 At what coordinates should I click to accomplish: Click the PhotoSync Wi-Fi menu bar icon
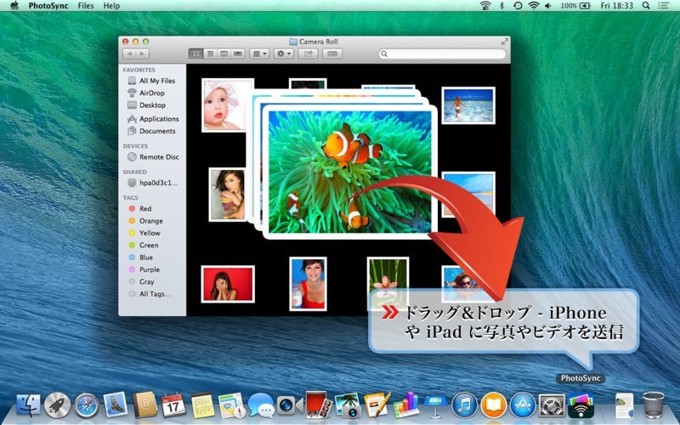coord(485,6)
